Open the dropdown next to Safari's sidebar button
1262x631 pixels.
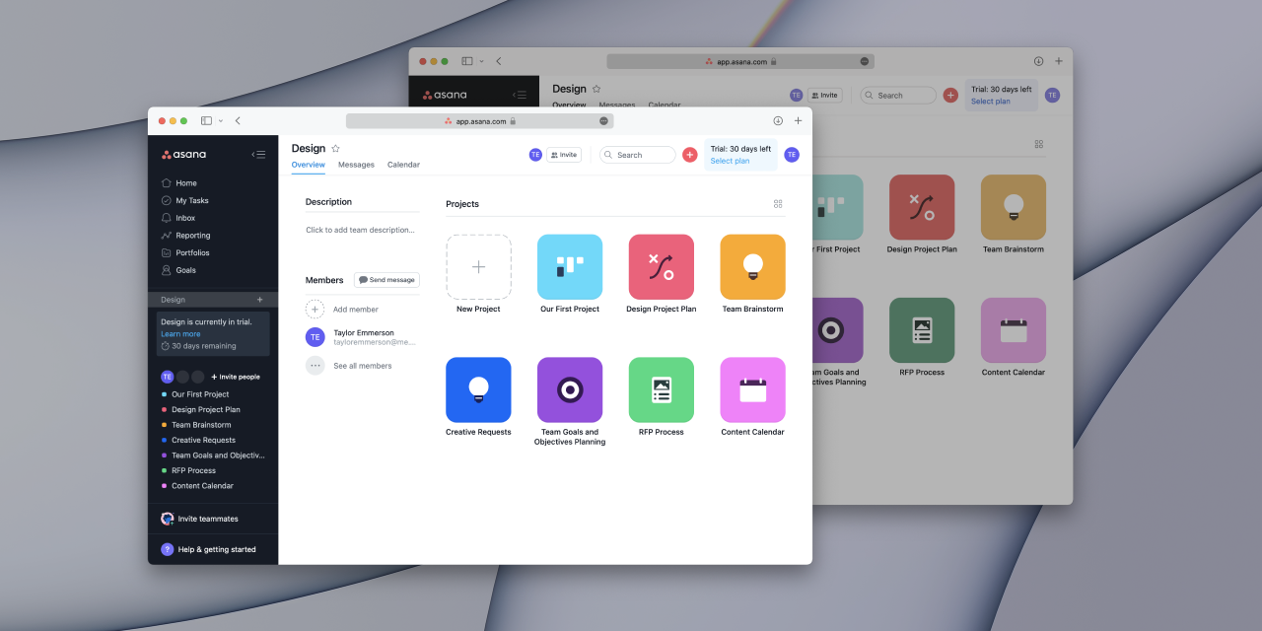tap(221, 120)
